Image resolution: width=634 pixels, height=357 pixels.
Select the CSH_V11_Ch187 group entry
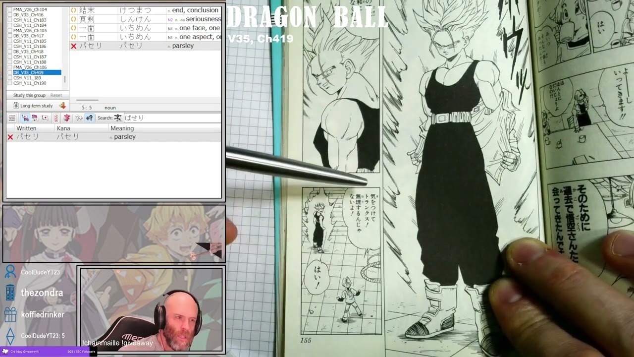tap(30, 57)
